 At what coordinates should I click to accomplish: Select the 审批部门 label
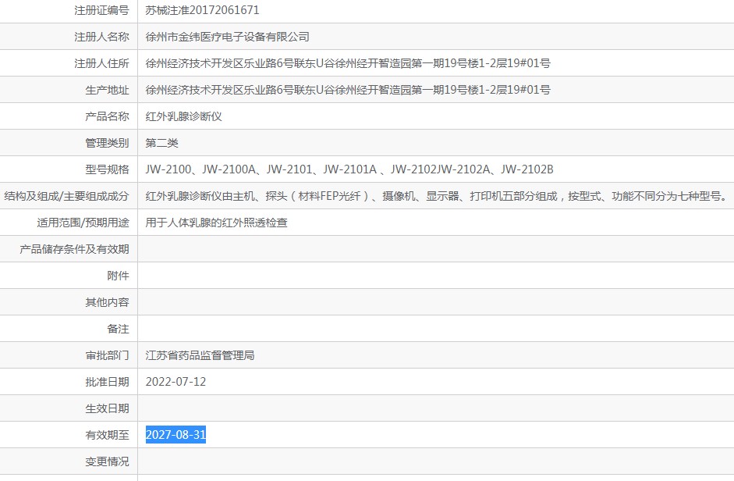107,355
